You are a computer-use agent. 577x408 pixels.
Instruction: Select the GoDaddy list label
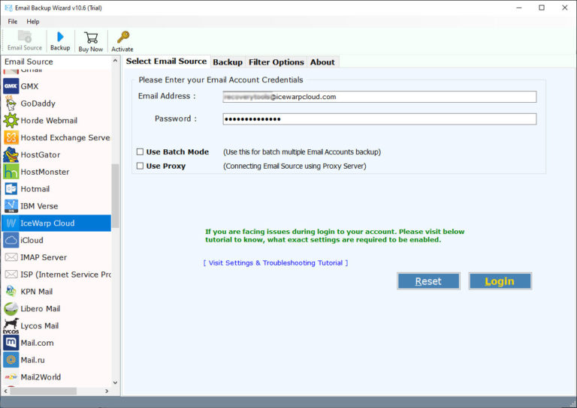38,103
